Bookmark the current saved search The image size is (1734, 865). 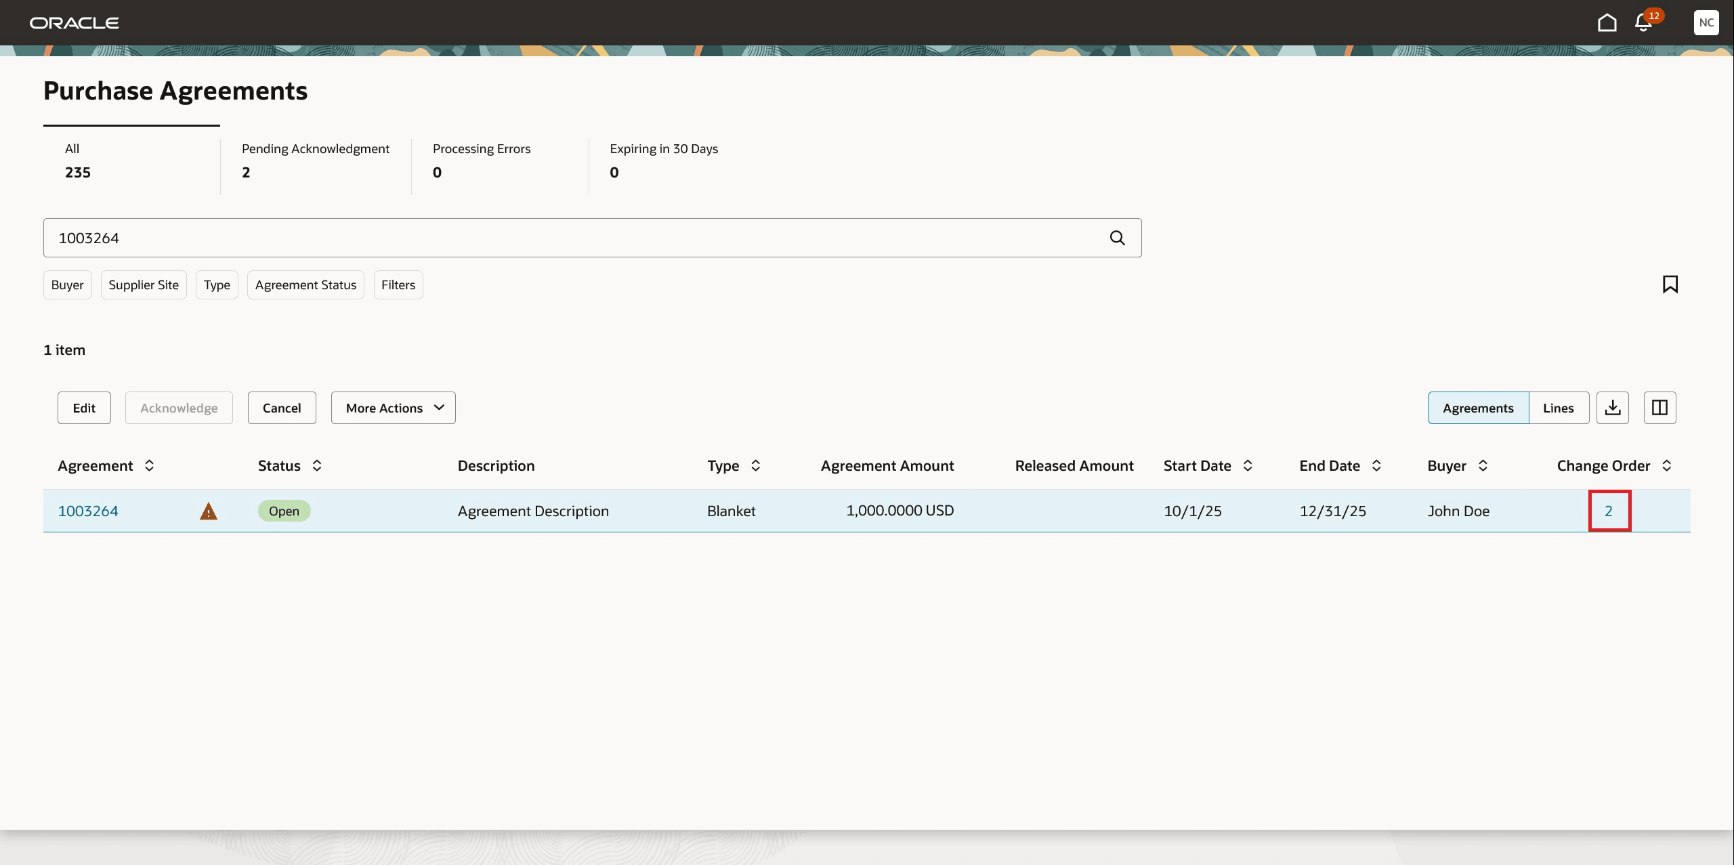coord(1670,284)
